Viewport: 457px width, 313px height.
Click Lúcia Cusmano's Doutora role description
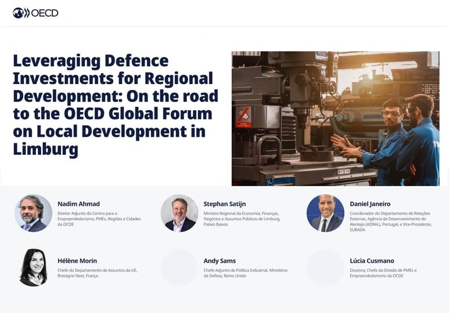tap(383, 273)
